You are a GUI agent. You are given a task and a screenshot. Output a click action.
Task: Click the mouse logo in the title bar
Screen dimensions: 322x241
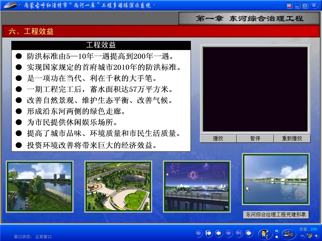tap(10, 5)
